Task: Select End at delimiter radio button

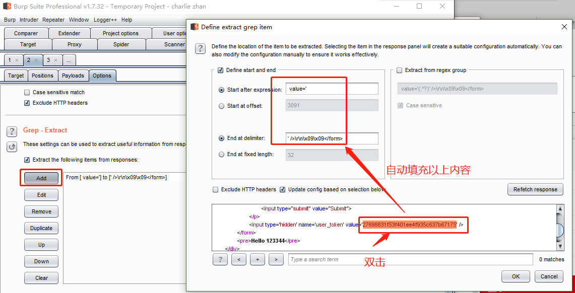Action: click(221, 138)
